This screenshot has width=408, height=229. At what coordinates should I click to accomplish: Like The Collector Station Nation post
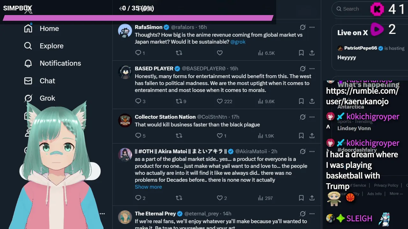tap(220, 136)
